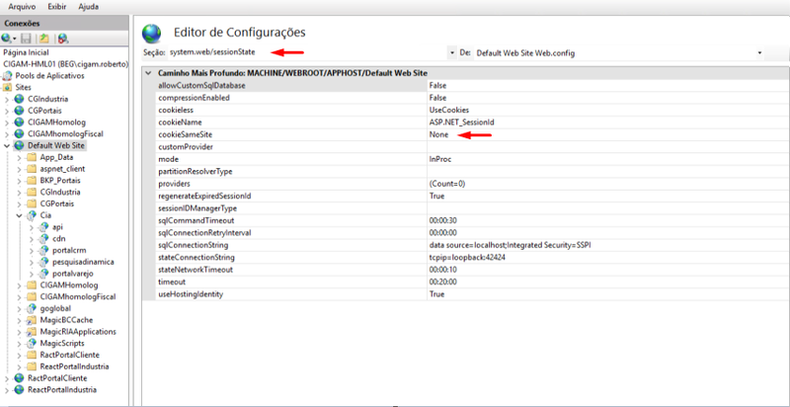Open the Arquivo menu
Viewport: 790px width, 407px height.
click(x=22, y=7)
